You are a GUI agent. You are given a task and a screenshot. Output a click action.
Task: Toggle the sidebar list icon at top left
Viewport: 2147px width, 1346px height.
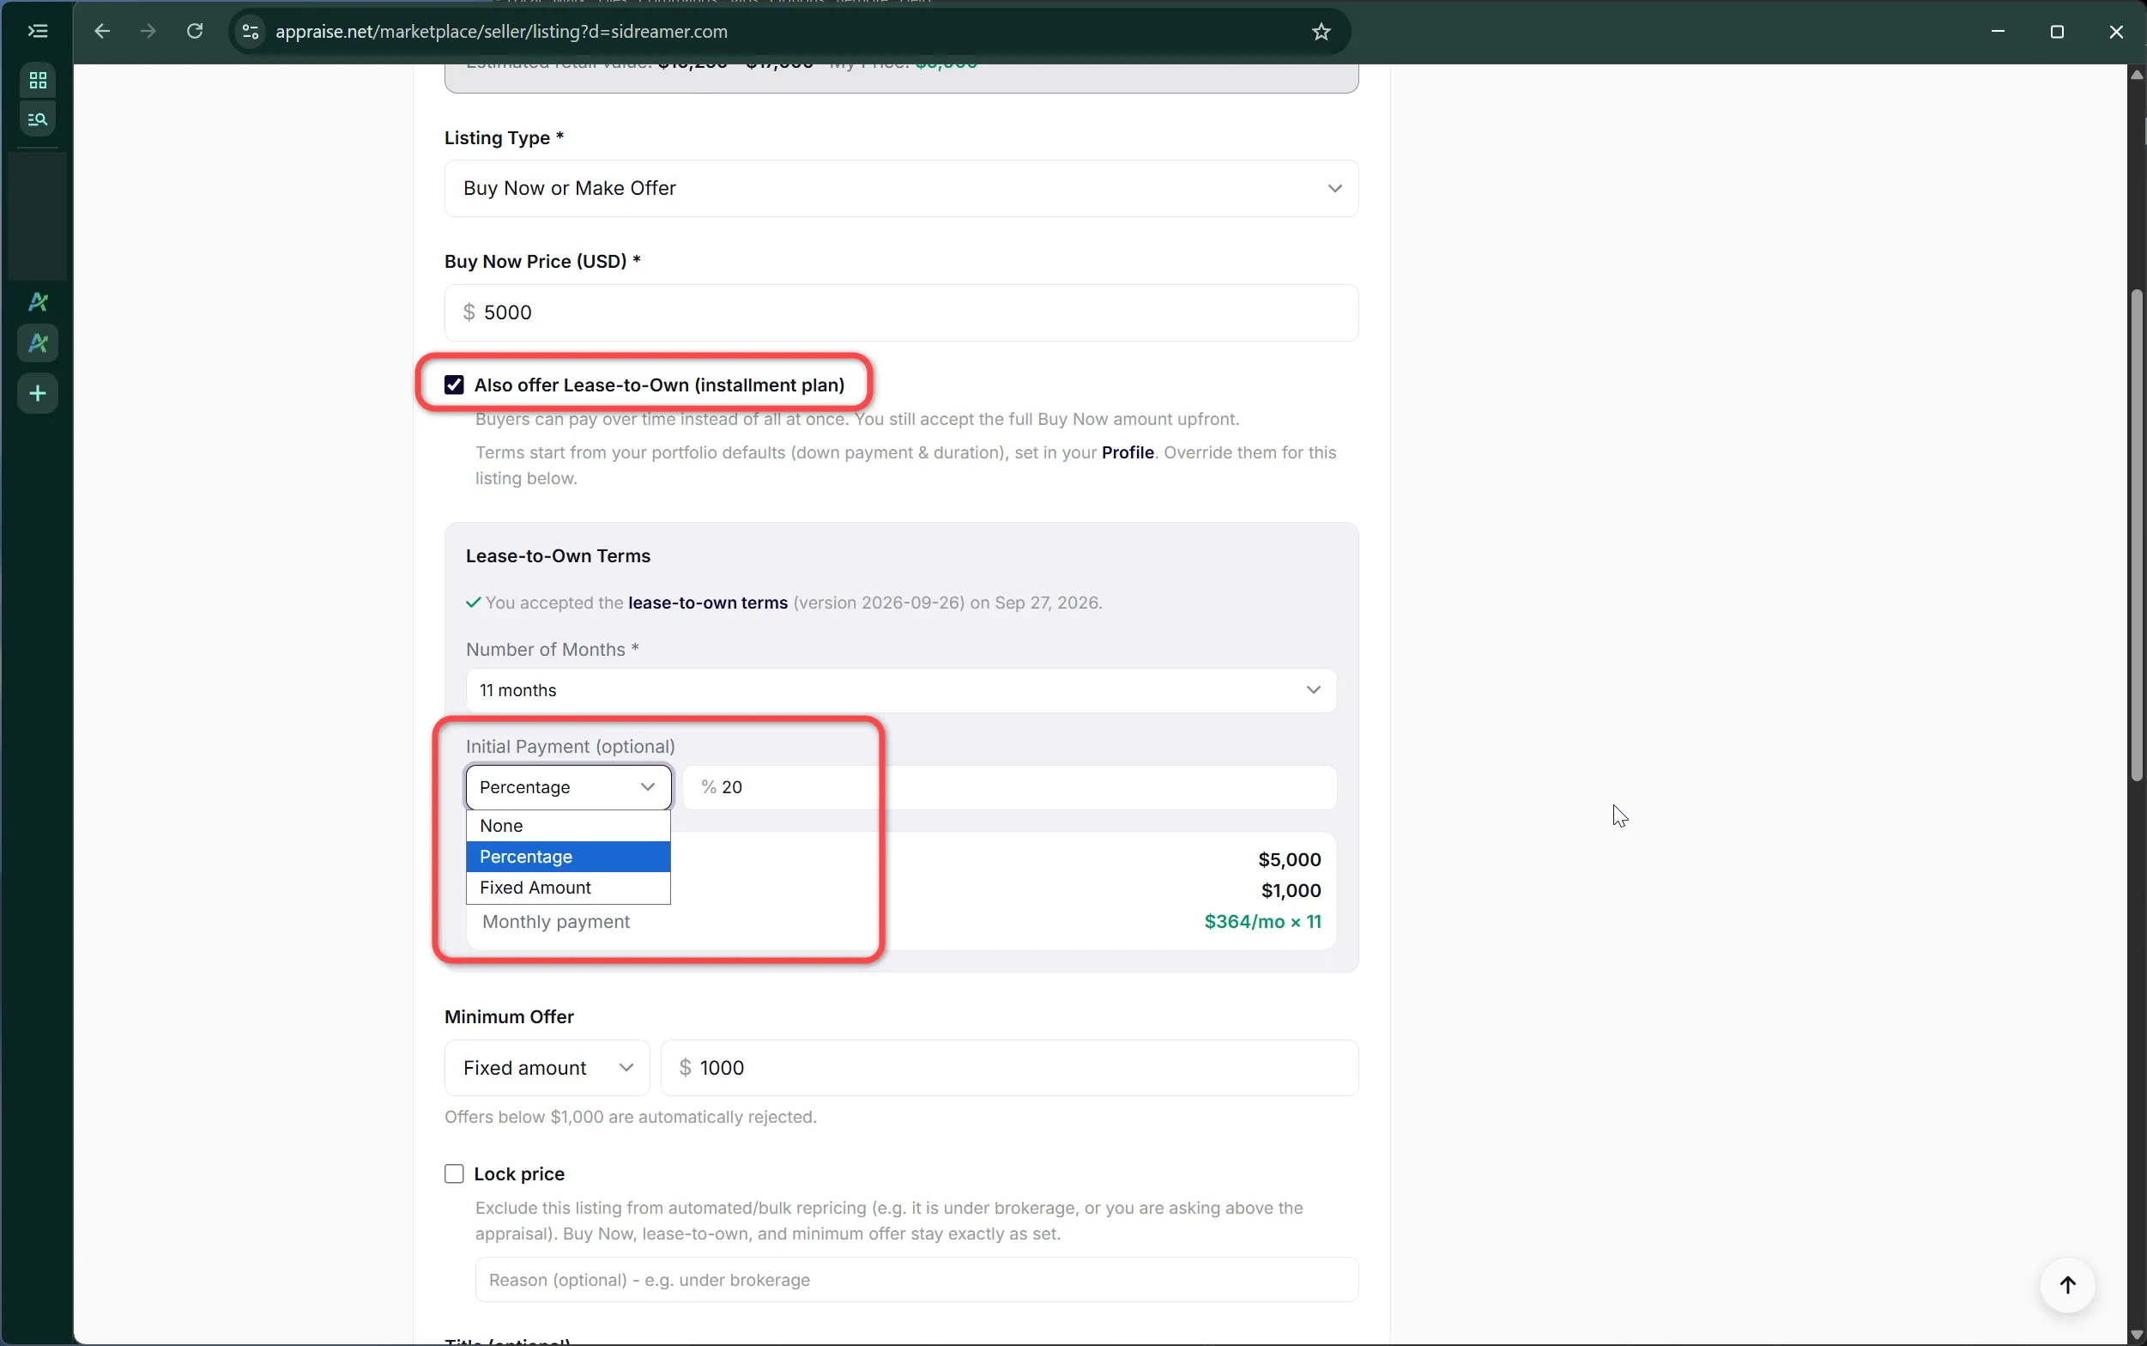[38, 31]
